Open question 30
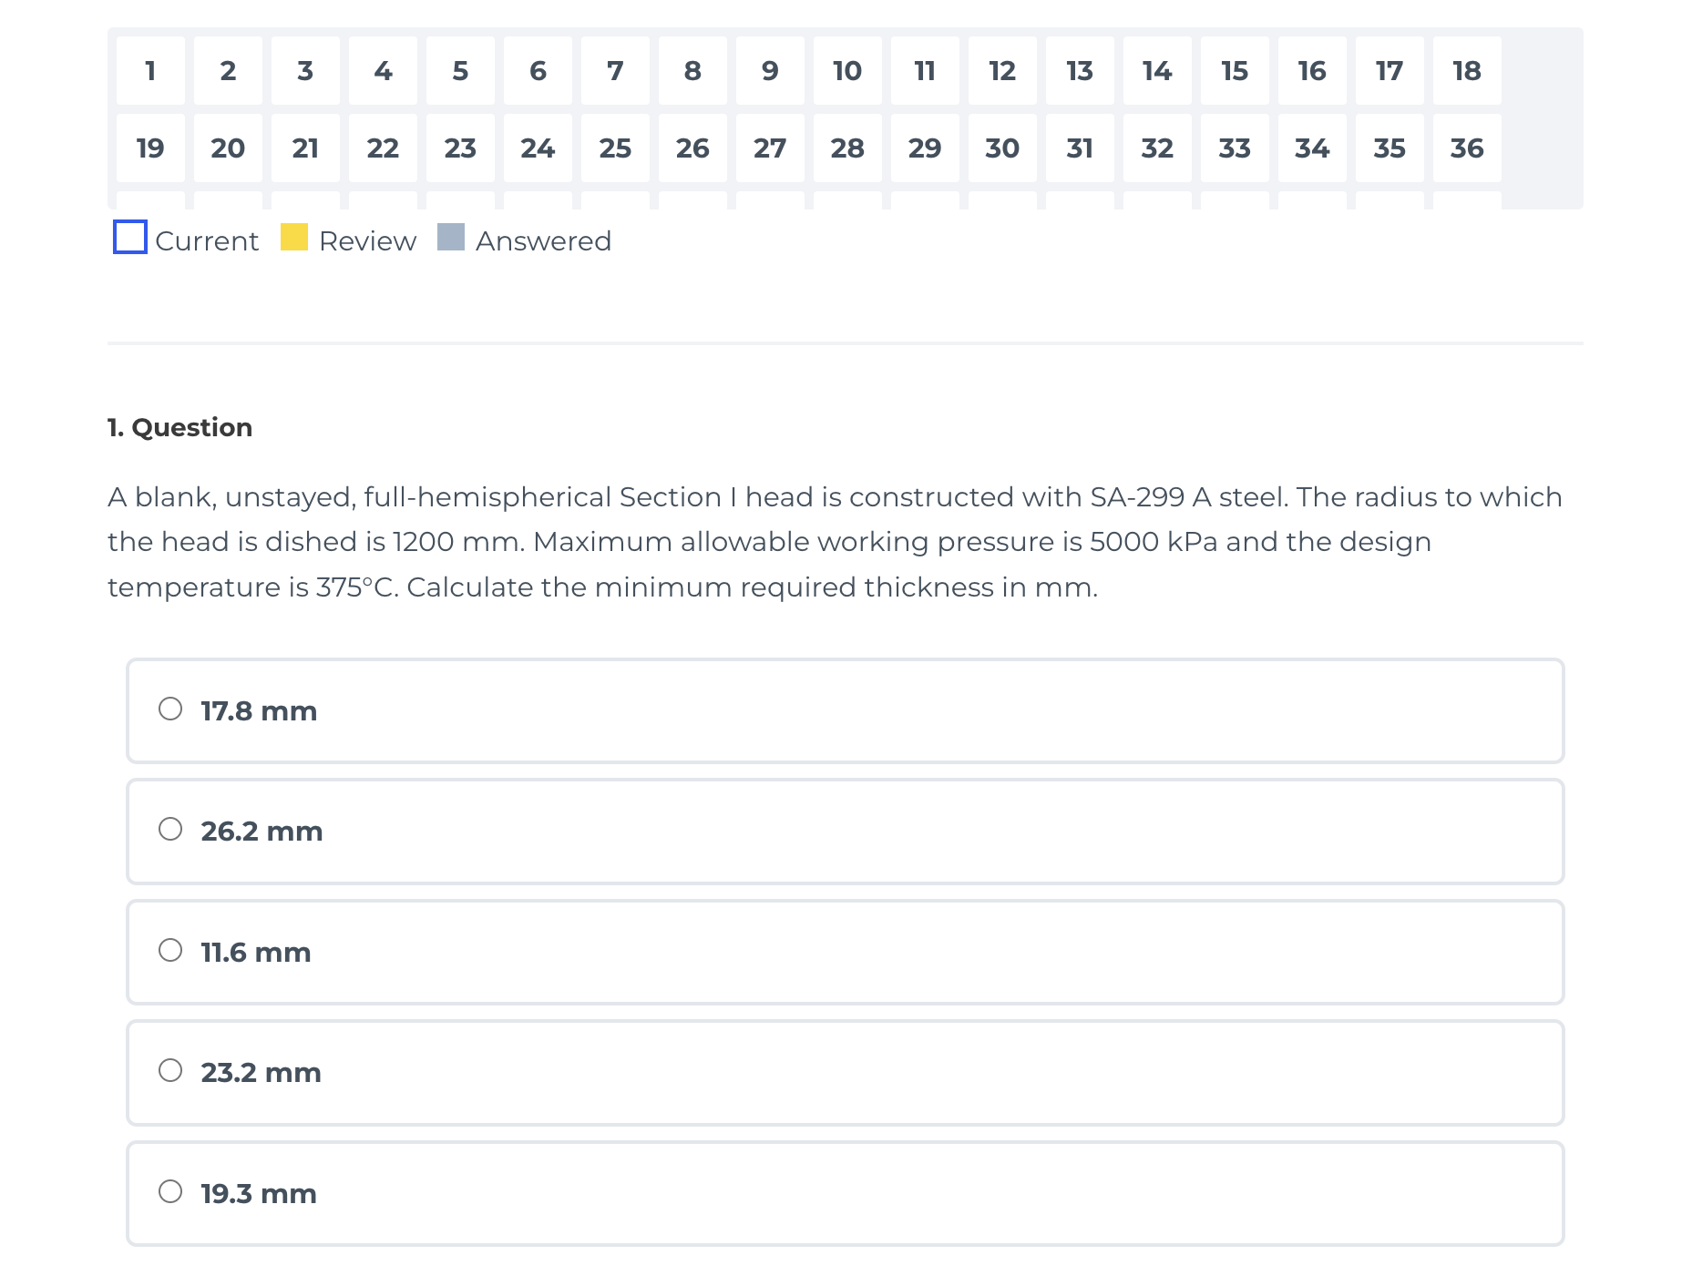 1002,148
